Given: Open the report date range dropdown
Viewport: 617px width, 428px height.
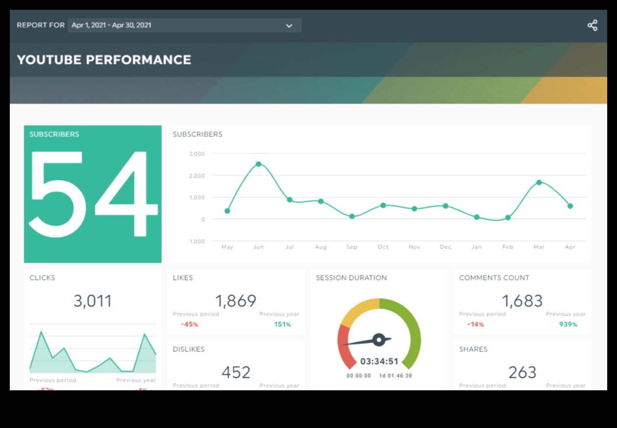Looking at the screenshot, I should pos(184,25).
